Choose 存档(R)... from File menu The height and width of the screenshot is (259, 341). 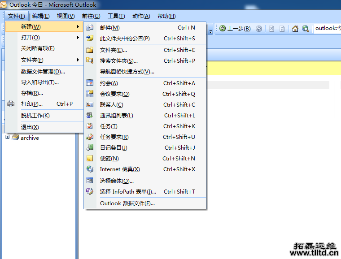[44, 93]
